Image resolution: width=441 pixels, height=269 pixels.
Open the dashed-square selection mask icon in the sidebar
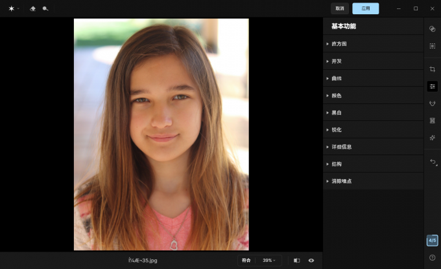click(433, 46)
